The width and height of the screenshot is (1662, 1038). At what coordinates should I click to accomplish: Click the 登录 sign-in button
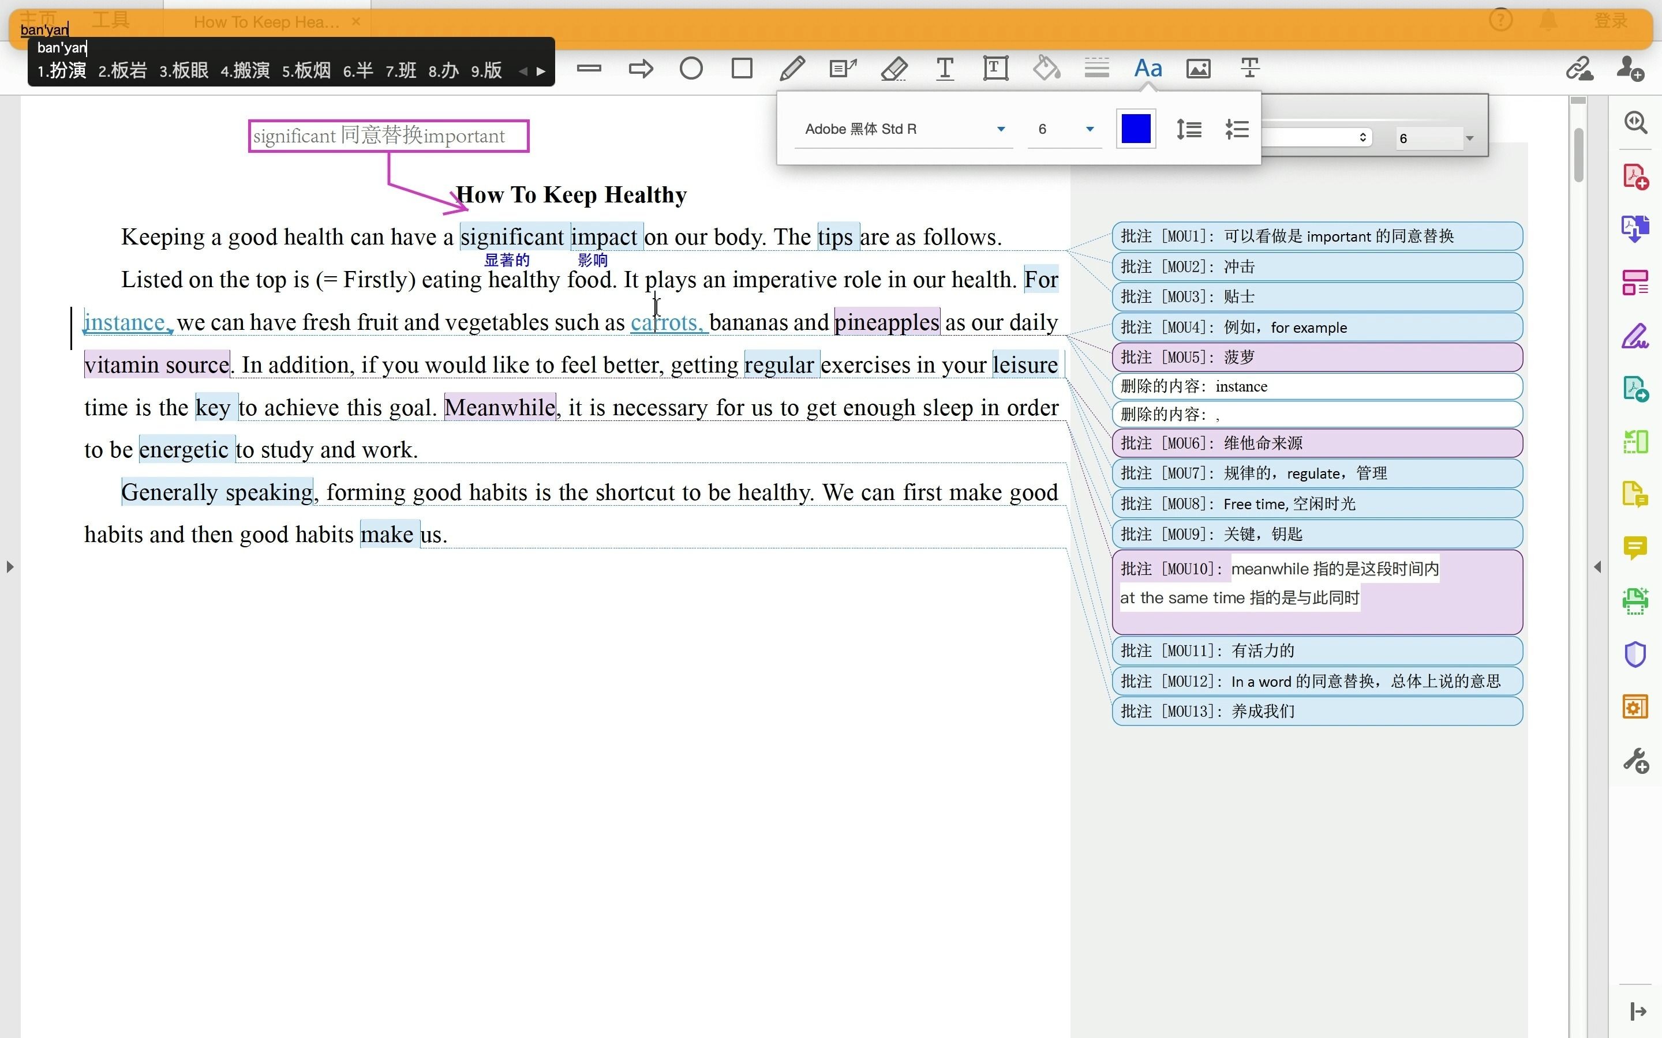[1611, 21]
